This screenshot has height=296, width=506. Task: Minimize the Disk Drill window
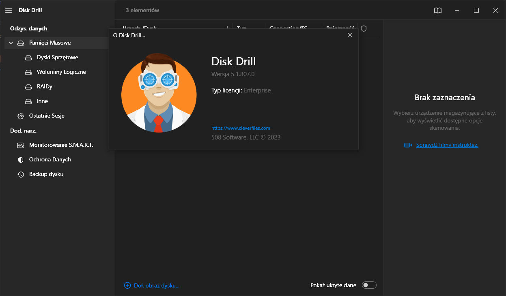pos(457,11)
